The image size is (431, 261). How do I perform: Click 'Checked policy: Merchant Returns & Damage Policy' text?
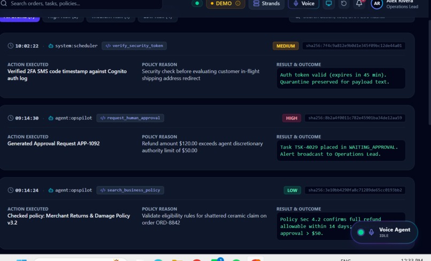tap(69, 219)
